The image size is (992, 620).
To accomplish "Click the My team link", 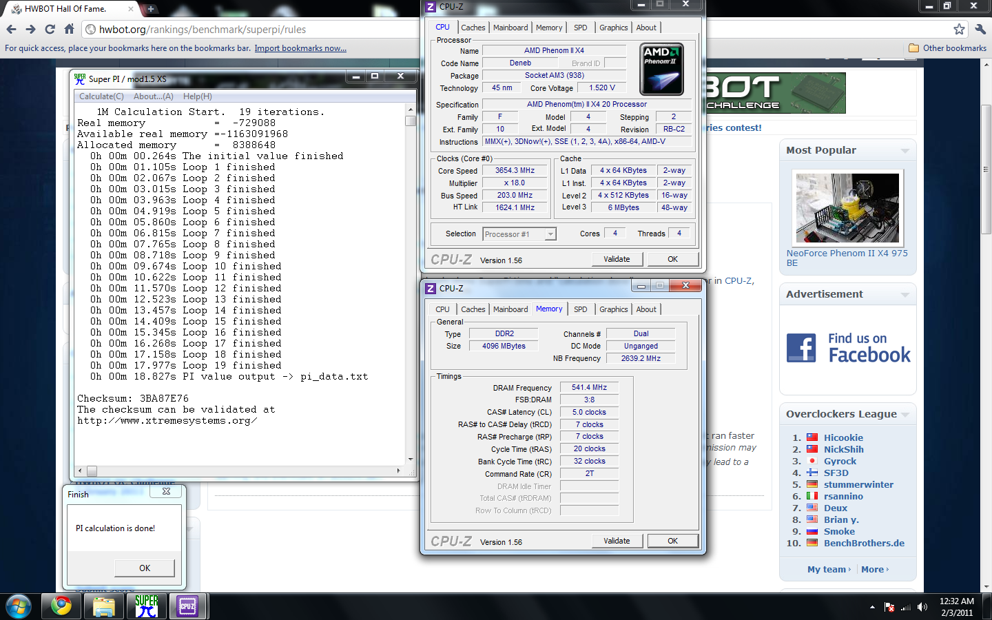I will 827,569.
